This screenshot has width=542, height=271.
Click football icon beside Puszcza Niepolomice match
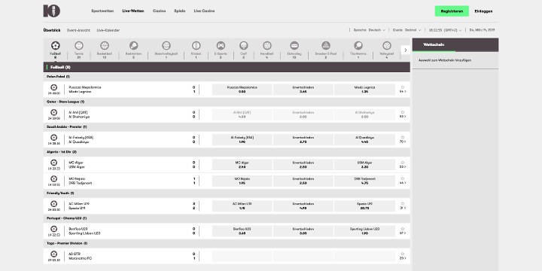[x=53, y=87]
